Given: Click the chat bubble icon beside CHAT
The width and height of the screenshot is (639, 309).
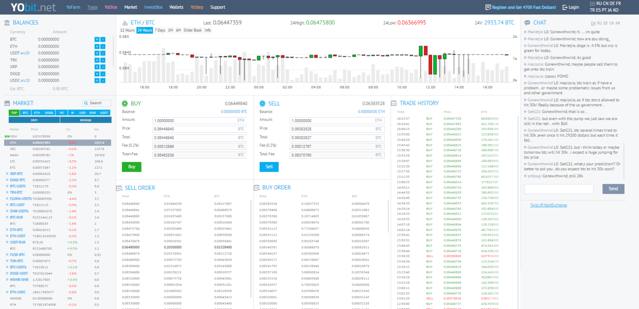Looking at the screenshot, I should pyautogui.click(x=527, y=23).
